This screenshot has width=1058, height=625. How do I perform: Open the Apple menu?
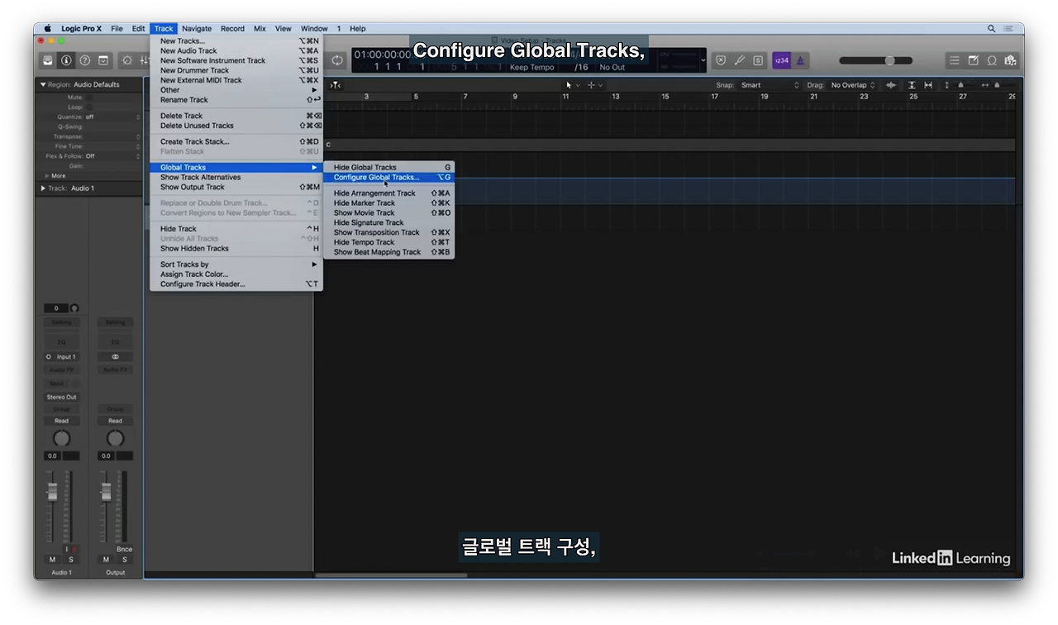(x=47, y=28)
